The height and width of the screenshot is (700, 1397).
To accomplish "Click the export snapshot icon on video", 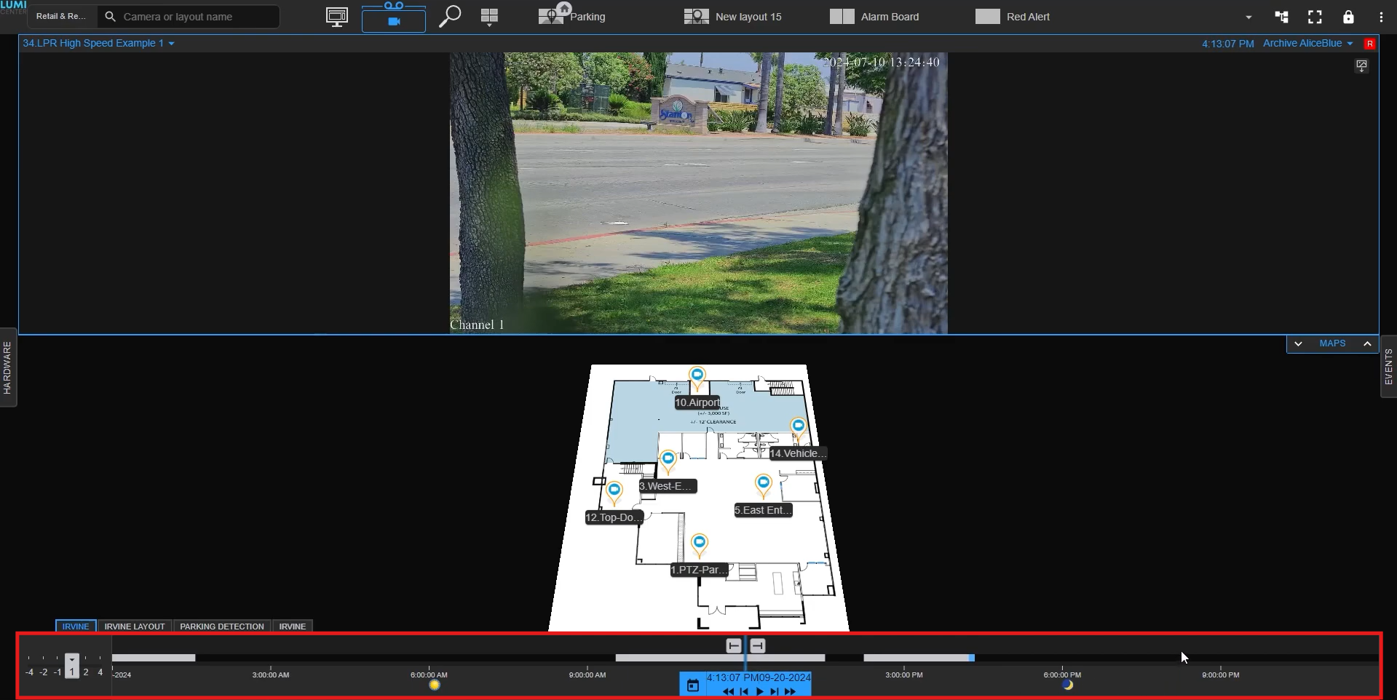I will [1361, 66].
